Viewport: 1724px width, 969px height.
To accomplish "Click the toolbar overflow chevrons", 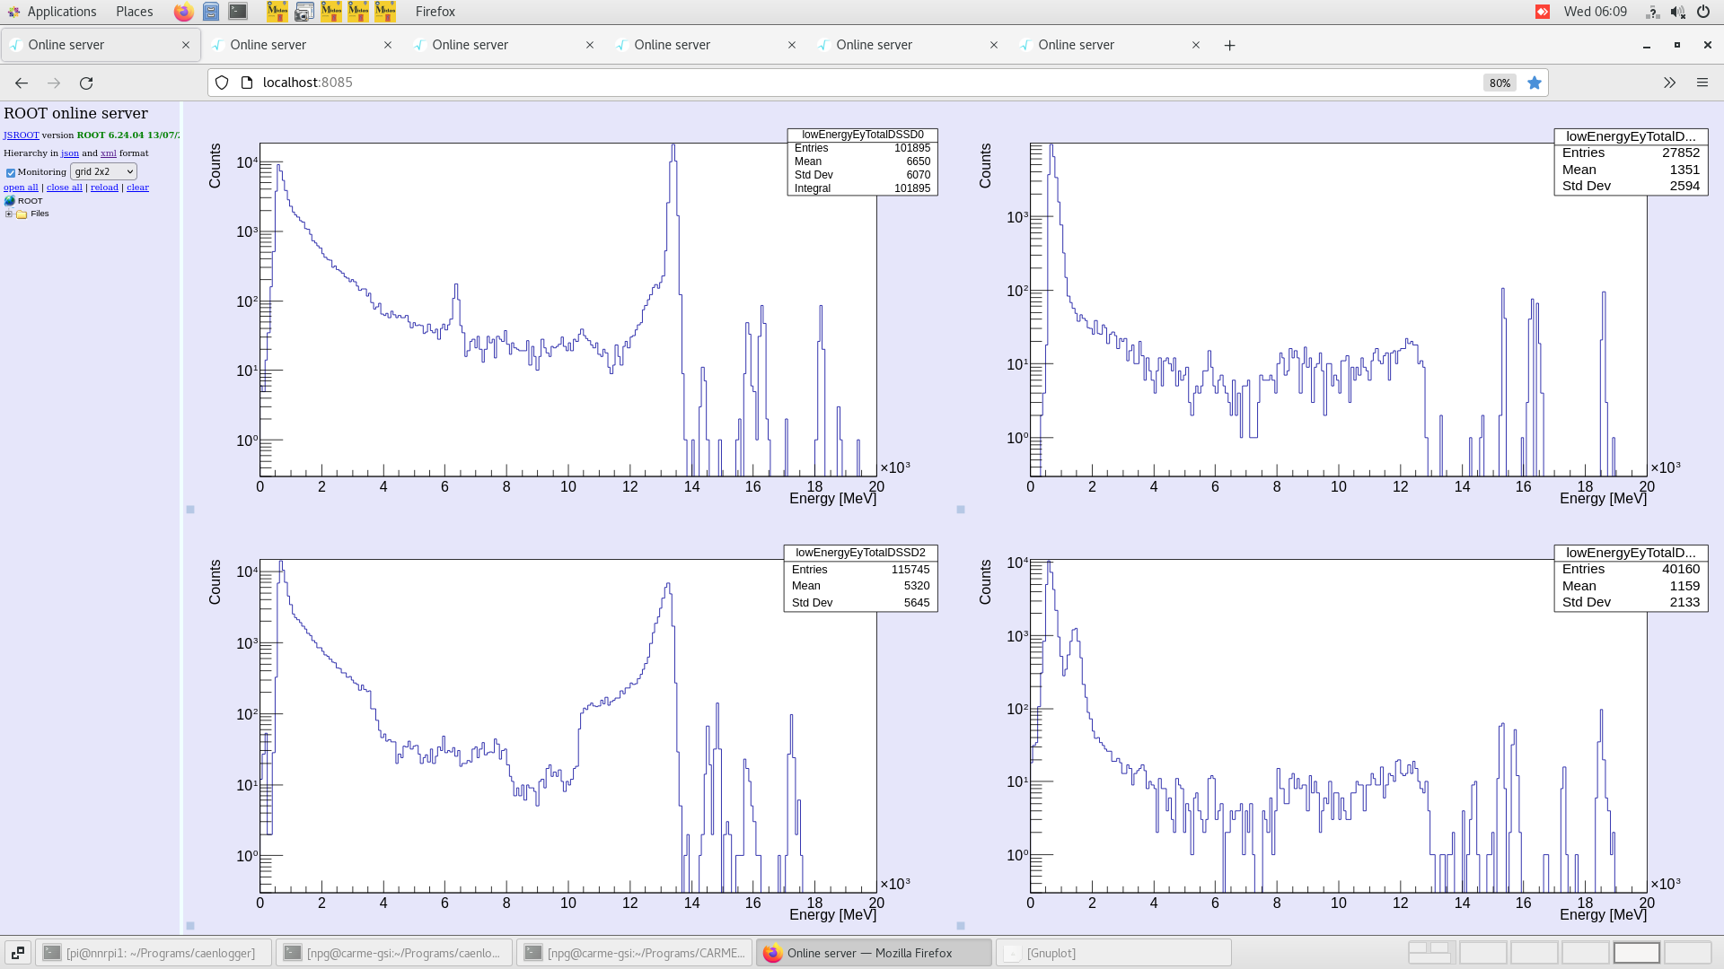I will pyautogui.click(x=1669, y=83).
